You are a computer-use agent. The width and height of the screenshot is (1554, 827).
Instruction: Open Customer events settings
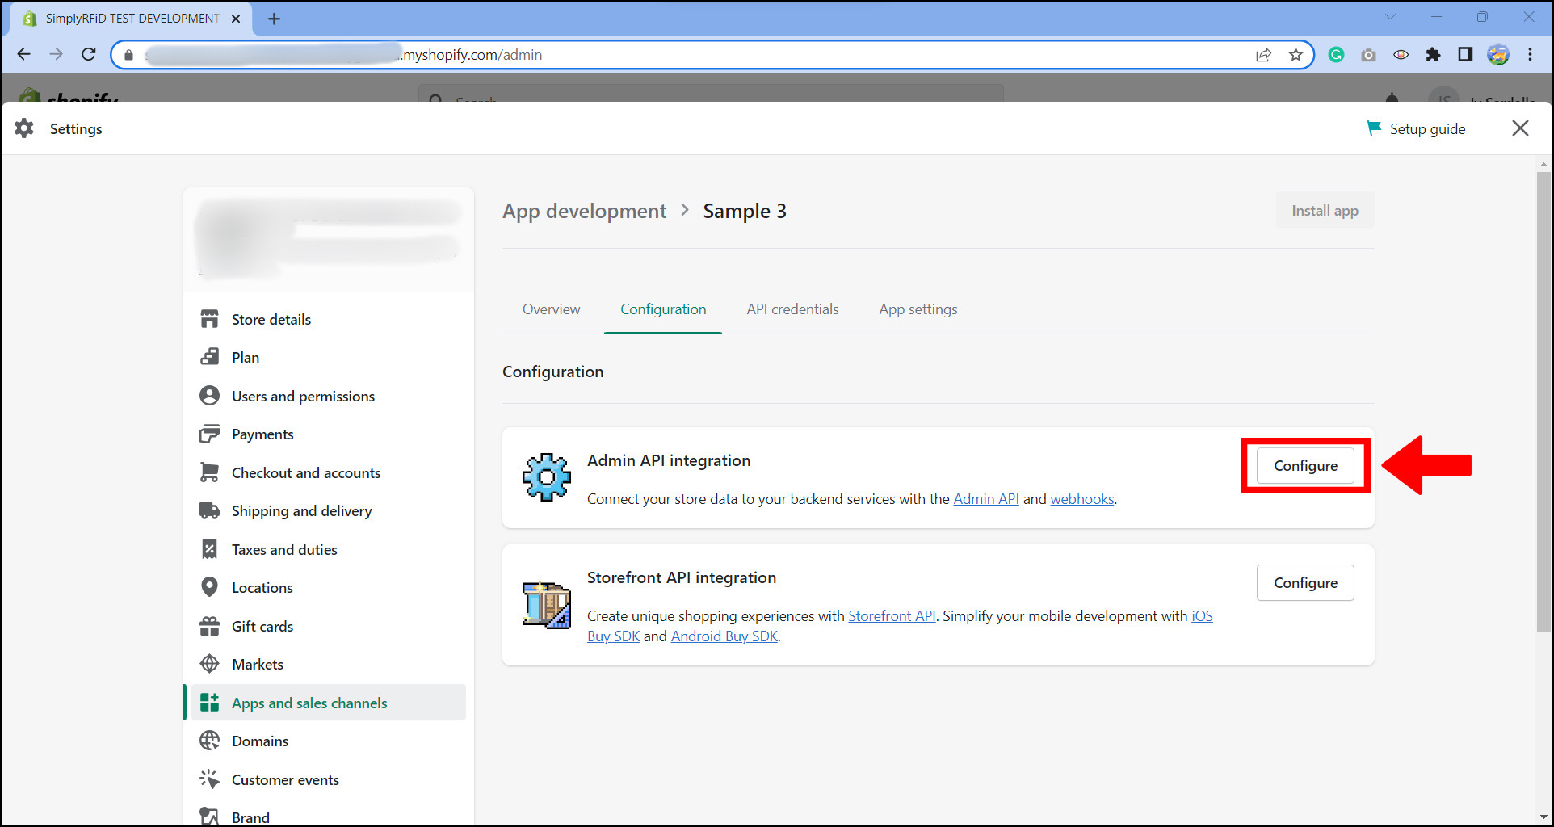pyautogui.click(x=328, y=779)
